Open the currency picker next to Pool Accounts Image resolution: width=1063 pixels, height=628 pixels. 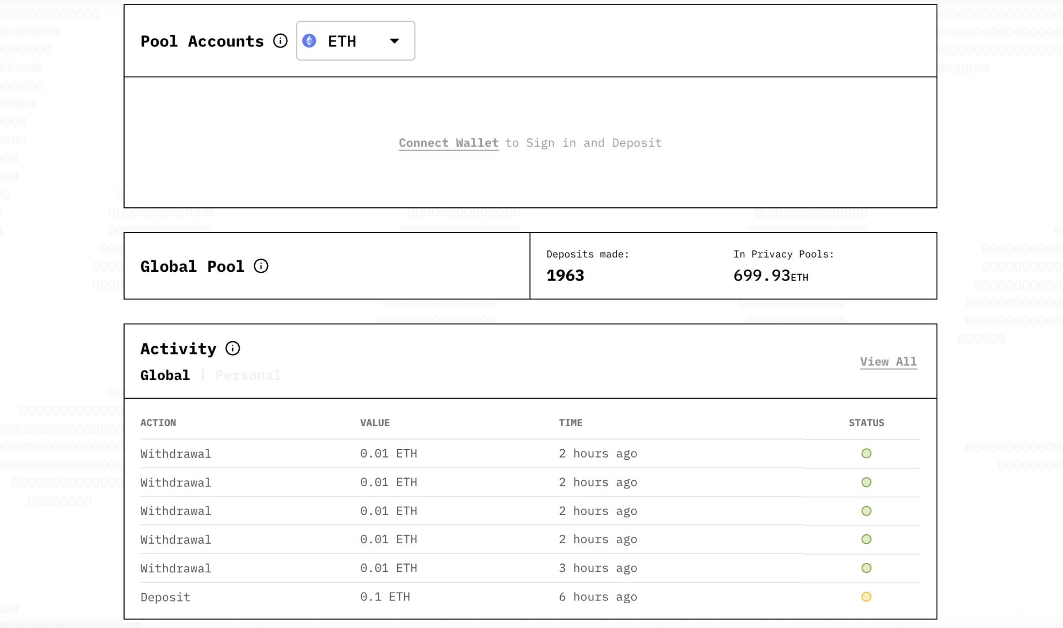click(x=355, y=40)
